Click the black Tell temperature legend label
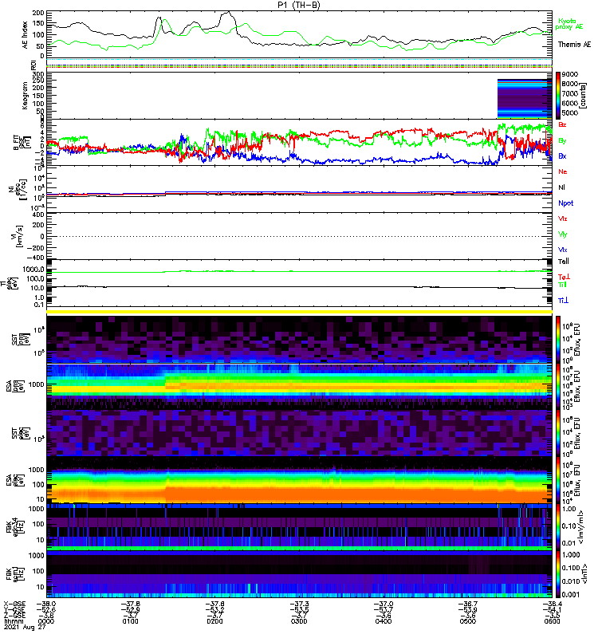Image resolution: width=598 pixels, height=638 pixels. (x=563, y=262)
